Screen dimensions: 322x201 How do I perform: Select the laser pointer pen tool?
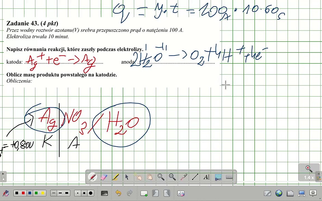(x=184, y=177)
